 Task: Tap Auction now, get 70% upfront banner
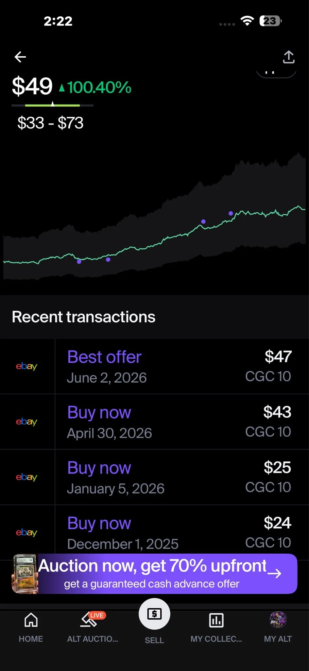pos(154,574)
